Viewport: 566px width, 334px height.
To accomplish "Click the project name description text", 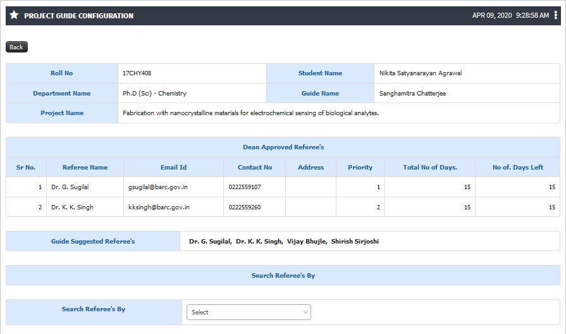I will pyautogui.click(x=250, y=113).
